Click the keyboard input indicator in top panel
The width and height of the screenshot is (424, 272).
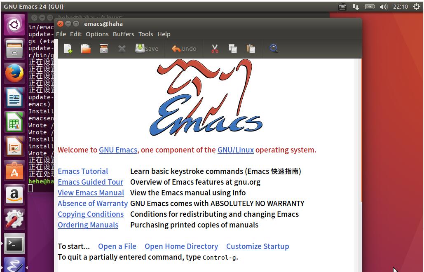[342, 7]
